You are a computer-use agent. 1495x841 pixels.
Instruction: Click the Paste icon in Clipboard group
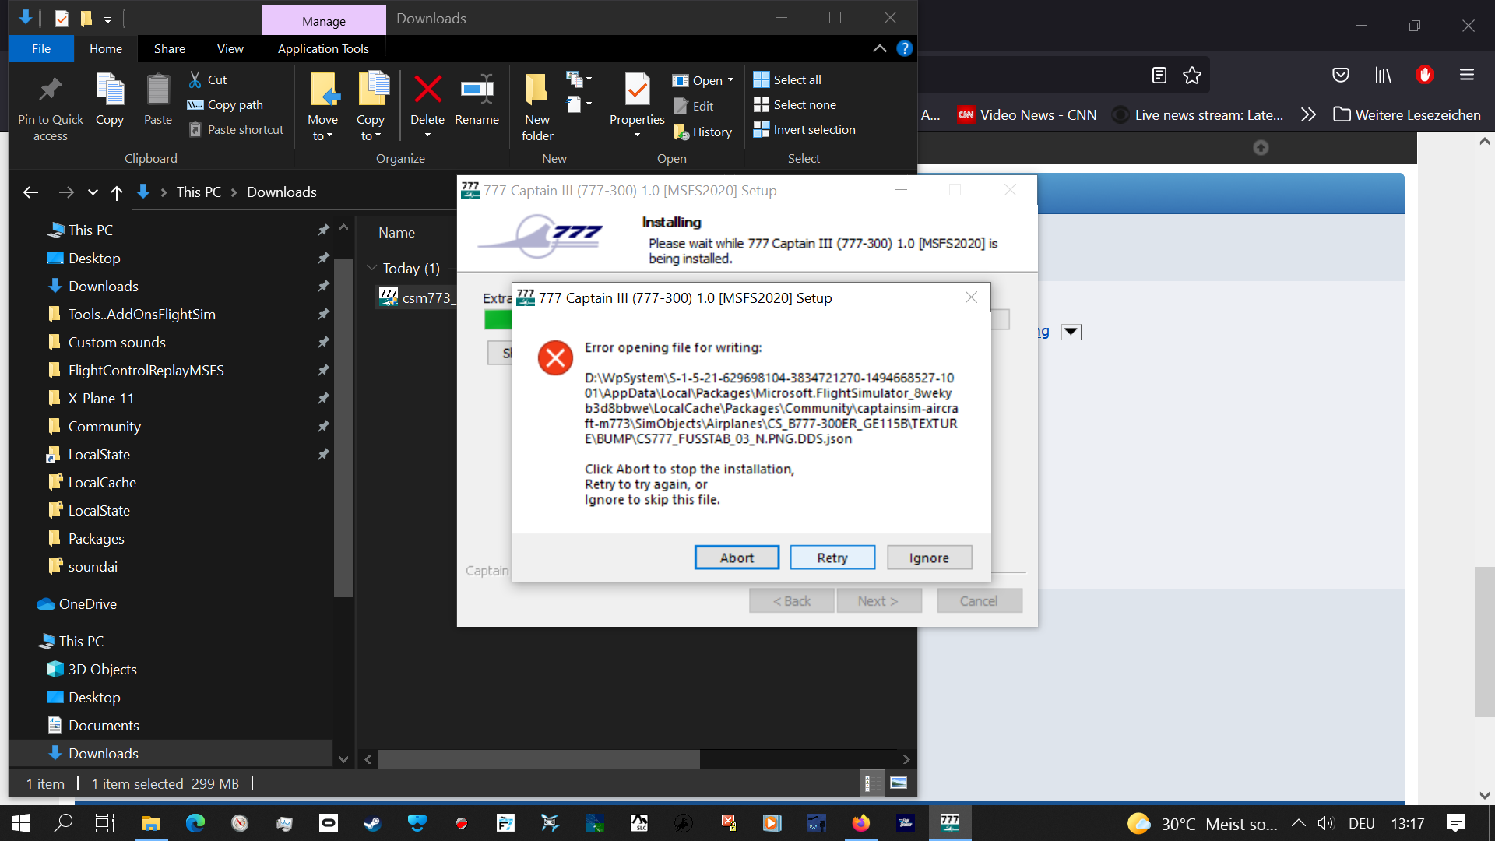pos(158,90)
